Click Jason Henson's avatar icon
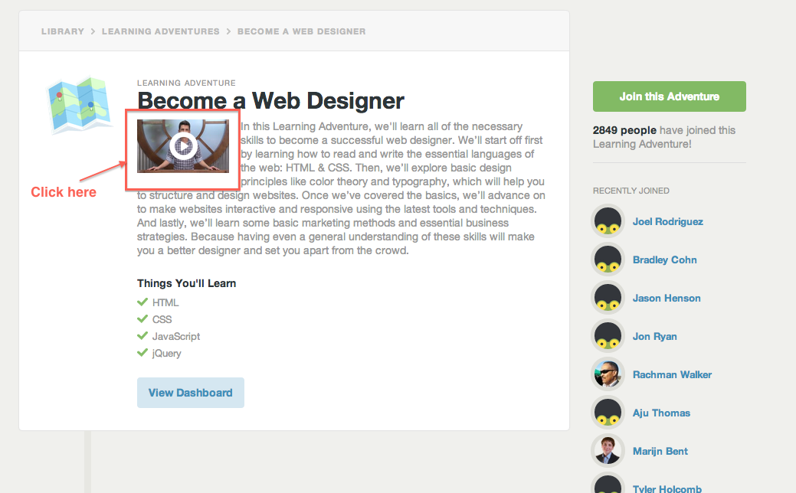The width and height of the screenshot is (796, 493). click(x=608, y=298)
